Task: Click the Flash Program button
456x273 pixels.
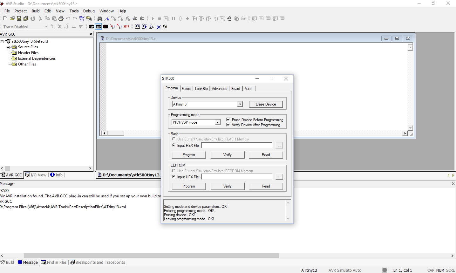Action: (x=189, y=155)
